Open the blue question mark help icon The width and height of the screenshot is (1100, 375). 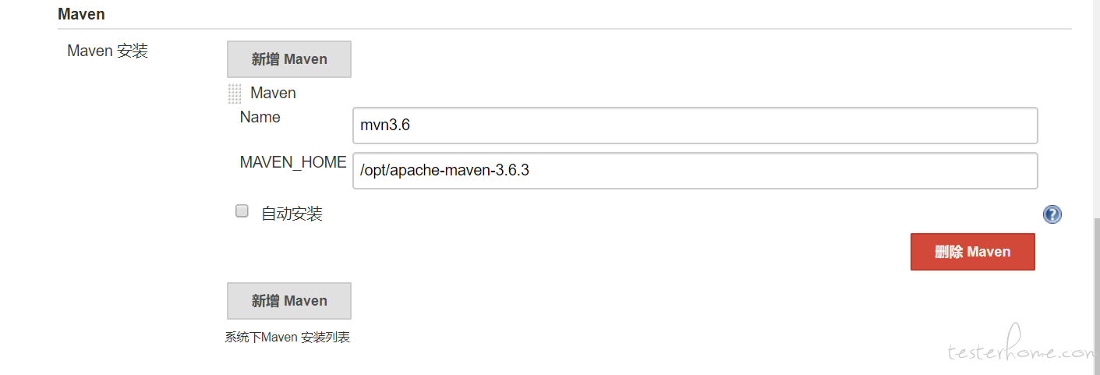[1052, 214]
